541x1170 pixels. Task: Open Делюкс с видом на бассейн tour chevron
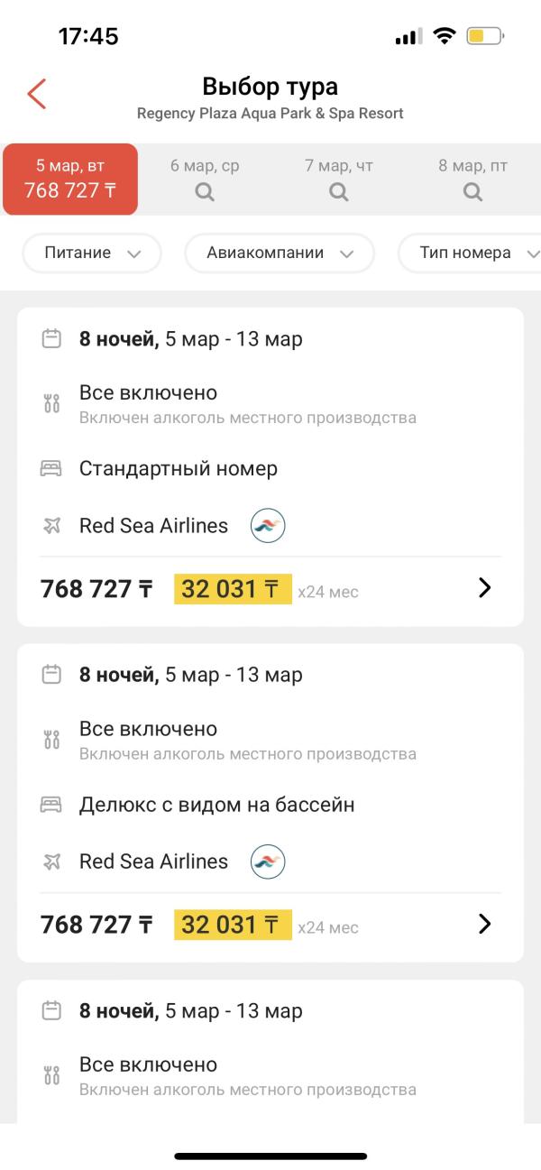pos(484,924)
